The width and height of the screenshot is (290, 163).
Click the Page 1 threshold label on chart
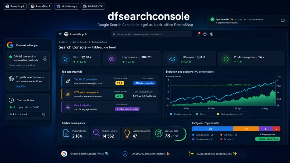pyautogui.click(x=239, y=84)
